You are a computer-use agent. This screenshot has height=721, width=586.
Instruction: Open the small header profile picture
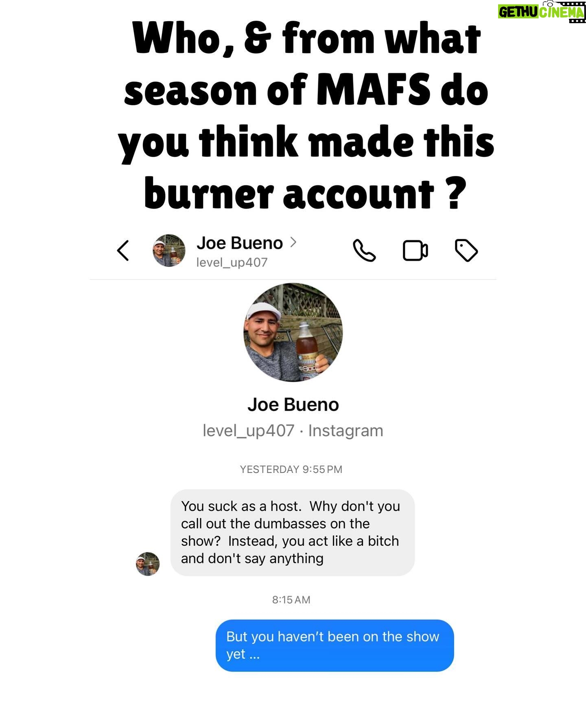pos(169,251)
